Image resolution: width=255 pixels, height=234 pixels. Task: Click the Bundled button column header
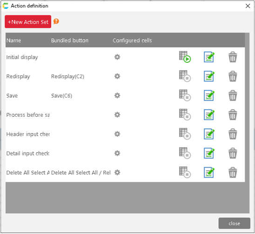tap(70, 40)
